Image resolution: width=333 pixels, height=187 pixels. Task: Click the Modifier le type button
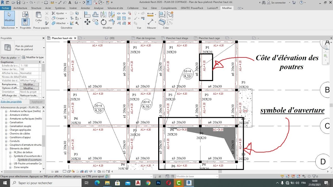click(x=33, y=57)
